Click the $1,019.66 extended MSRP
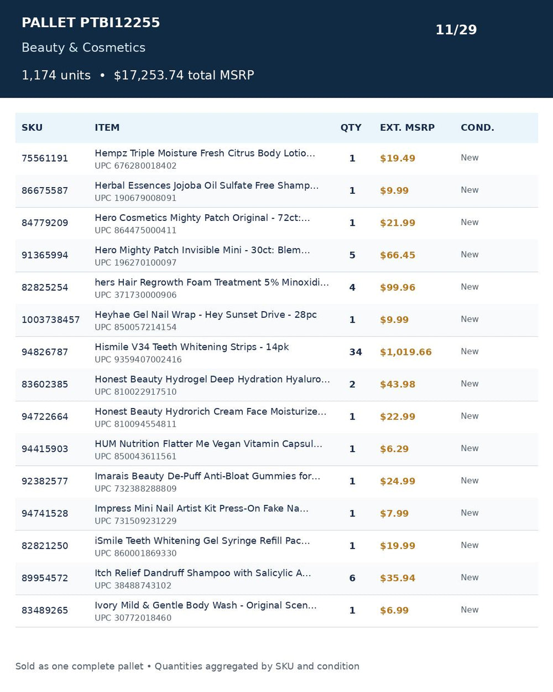553x692 pixels. coord(405,352)
